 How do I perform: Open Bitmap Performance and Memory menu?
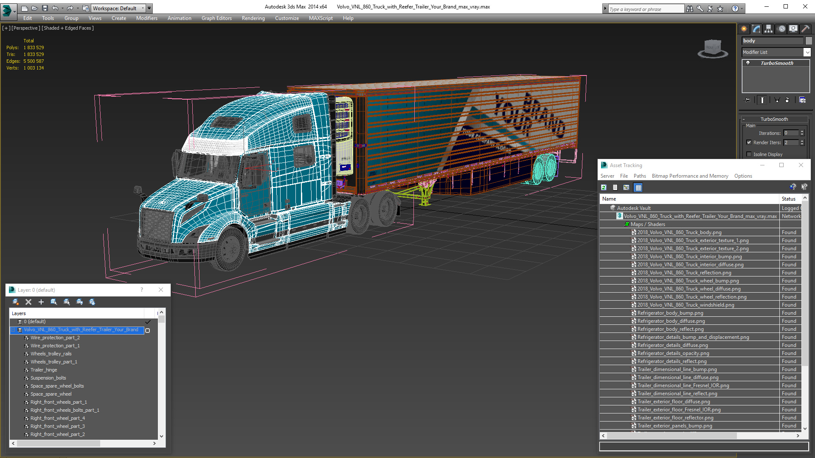pos(690,176)
